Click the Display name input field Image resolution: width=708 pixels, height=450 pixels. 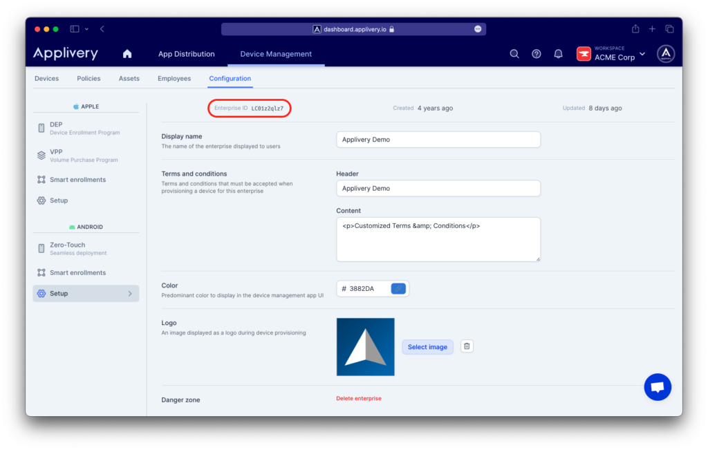pyautogui.click(x=438, y=140)
